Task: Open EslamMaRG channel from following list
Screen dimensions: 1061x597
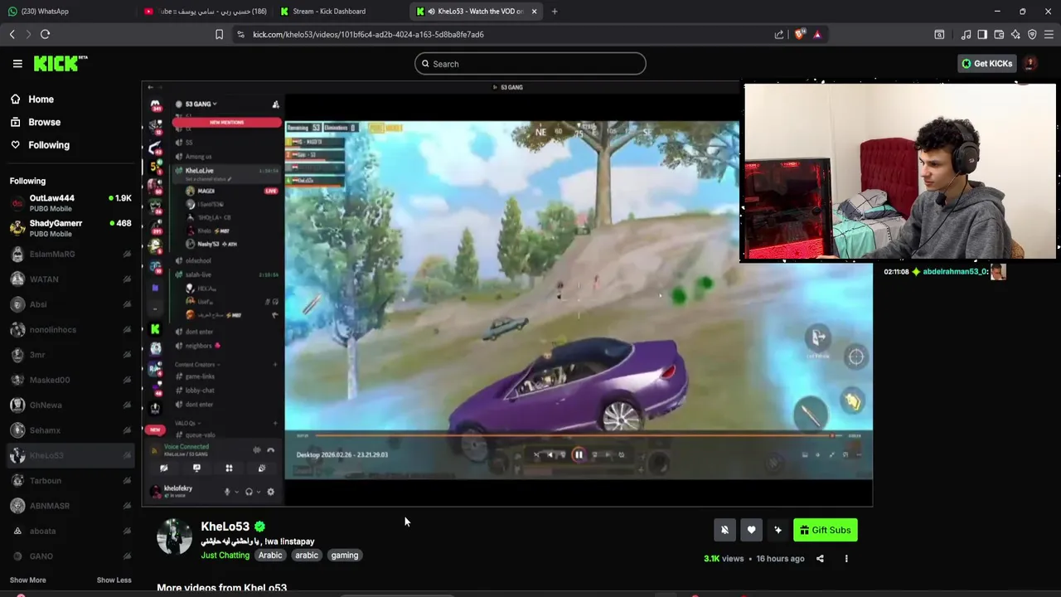Action: [x=70, y=254]
